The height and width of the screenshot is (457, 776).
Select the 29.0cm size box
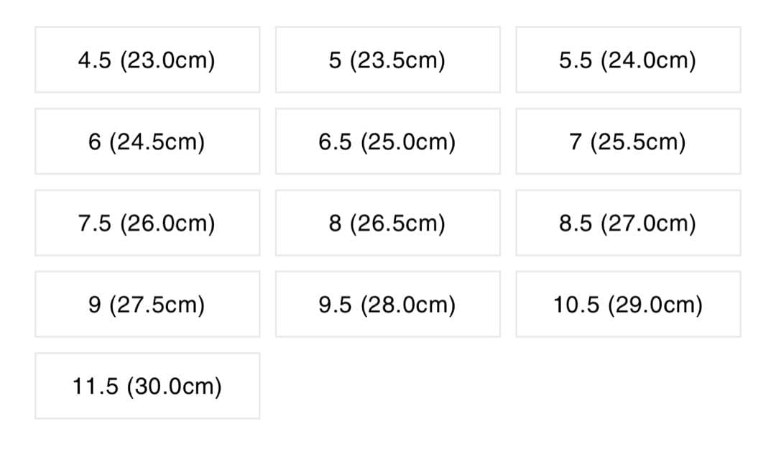pos(627,305)
